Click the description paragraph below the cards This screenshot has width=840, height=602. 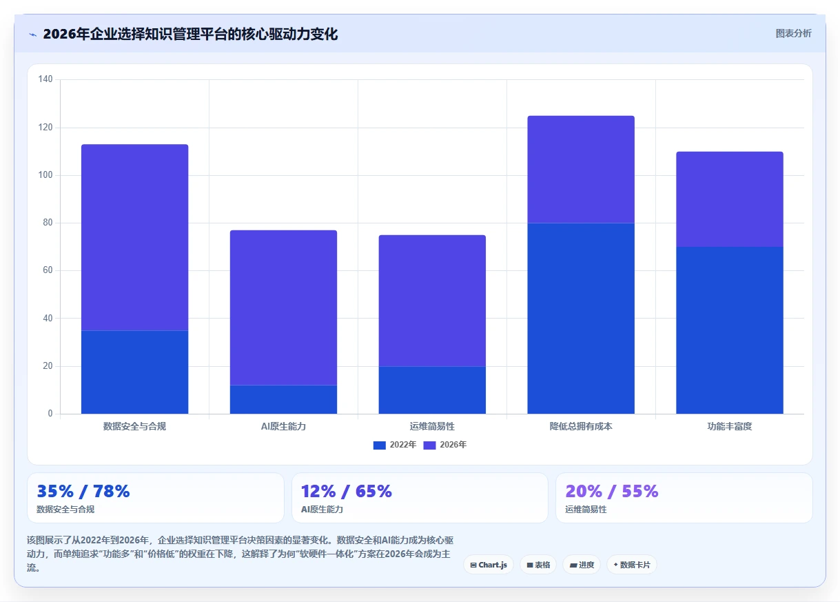tap(240, 554)
